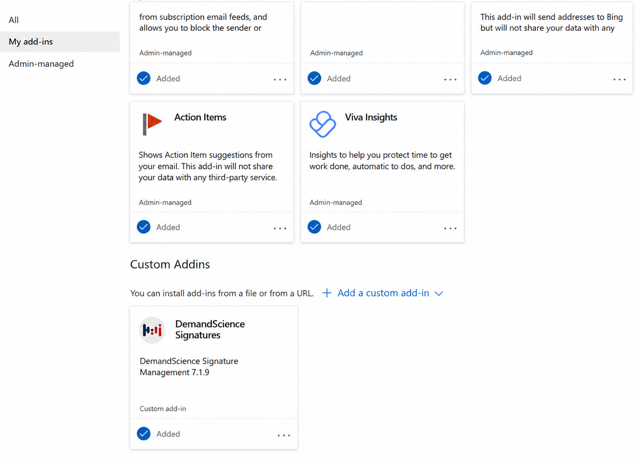Open ellipsis menu on the top middle card

pyautogui.click(x=450, y=80)
